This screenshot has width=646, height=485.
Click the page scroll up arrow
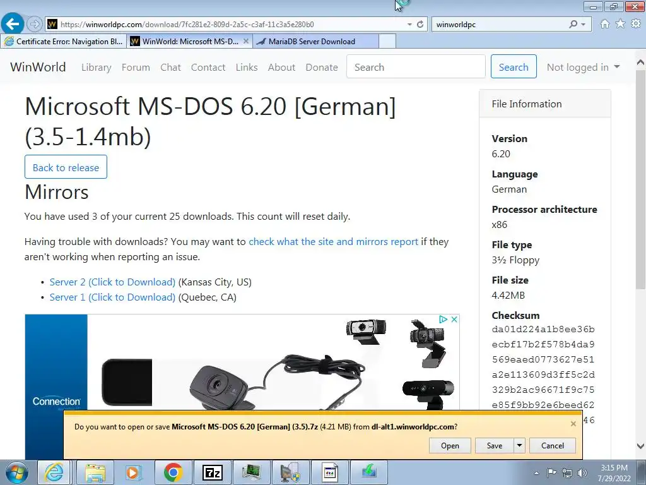click(x=640, y=63)
